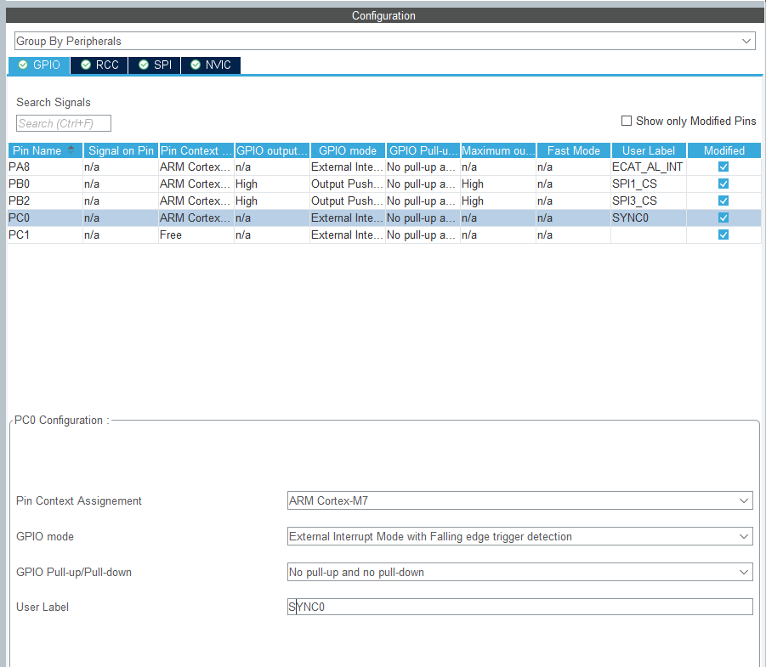Enable Show only Modified Pins checkbox
The image size is (766, 667).
[627, 121]
